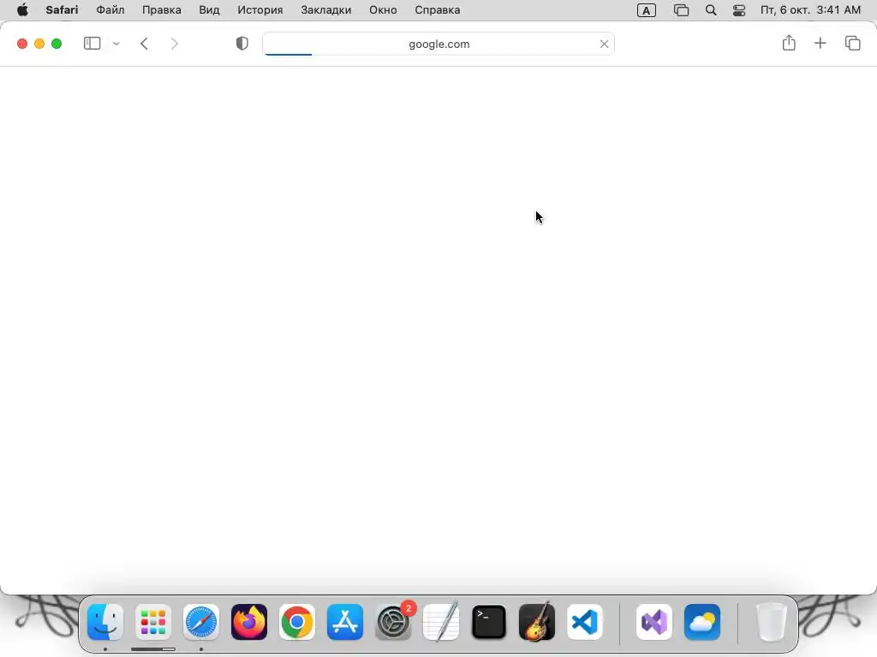Open Control Center

pos(739,10)
